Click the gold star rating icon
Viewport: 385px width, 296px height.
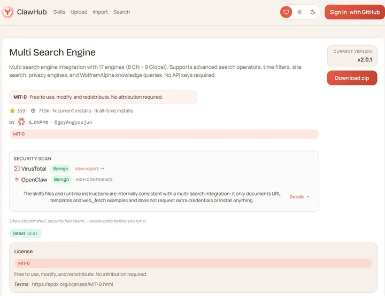tap(12, 110)
